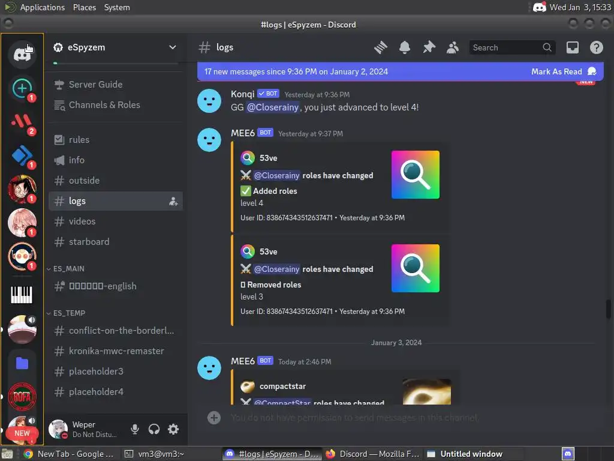614x461 pixels.
Task: Click Mark As Read button
Action: click(564, 71)
